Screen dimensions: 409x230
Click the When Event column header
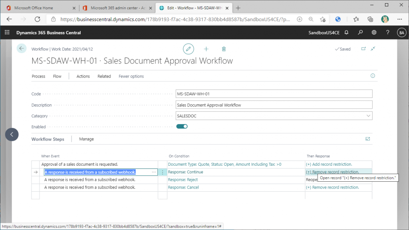click(x=50, y=156)
